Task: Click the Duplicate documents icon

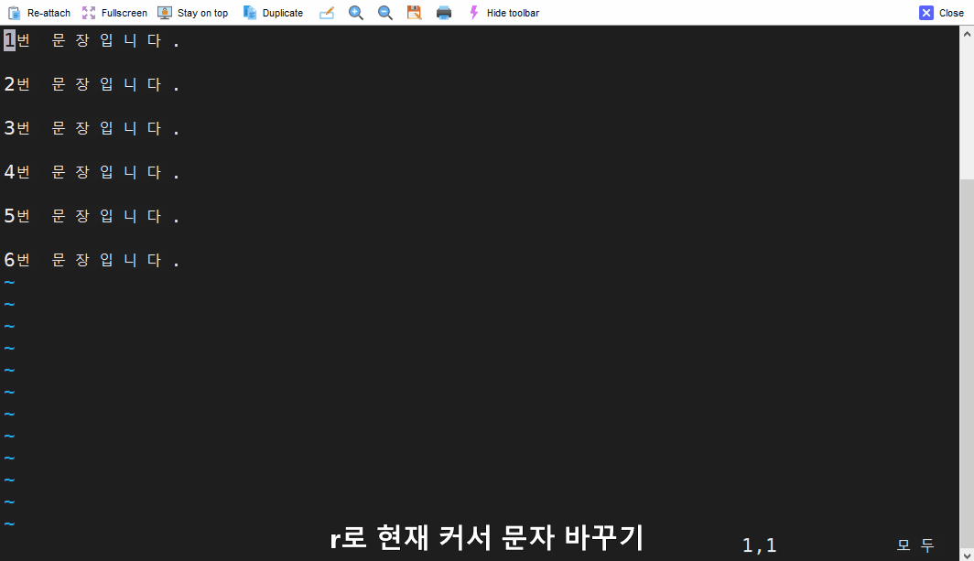Action: point(250,13)
